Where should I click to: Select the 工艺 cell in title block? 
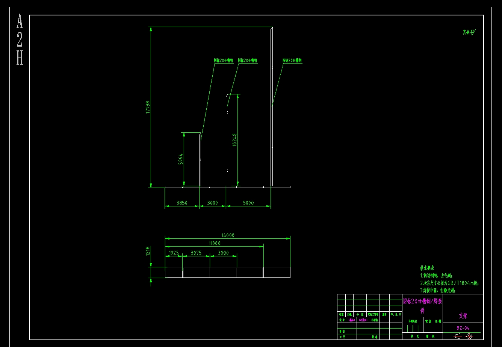click(x=342, y=337)
